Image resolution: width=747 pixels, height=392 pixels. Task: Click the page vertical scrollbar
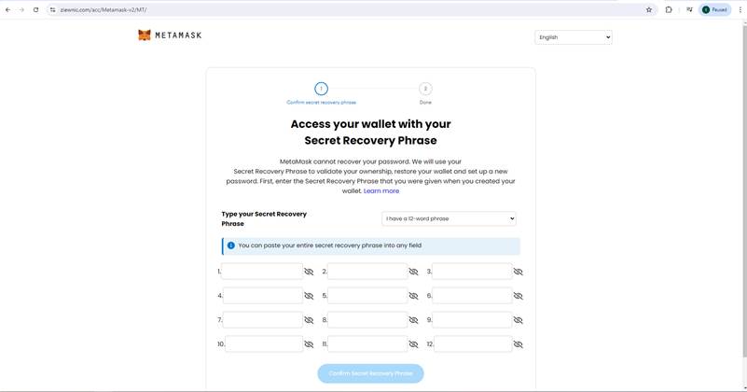744,190
